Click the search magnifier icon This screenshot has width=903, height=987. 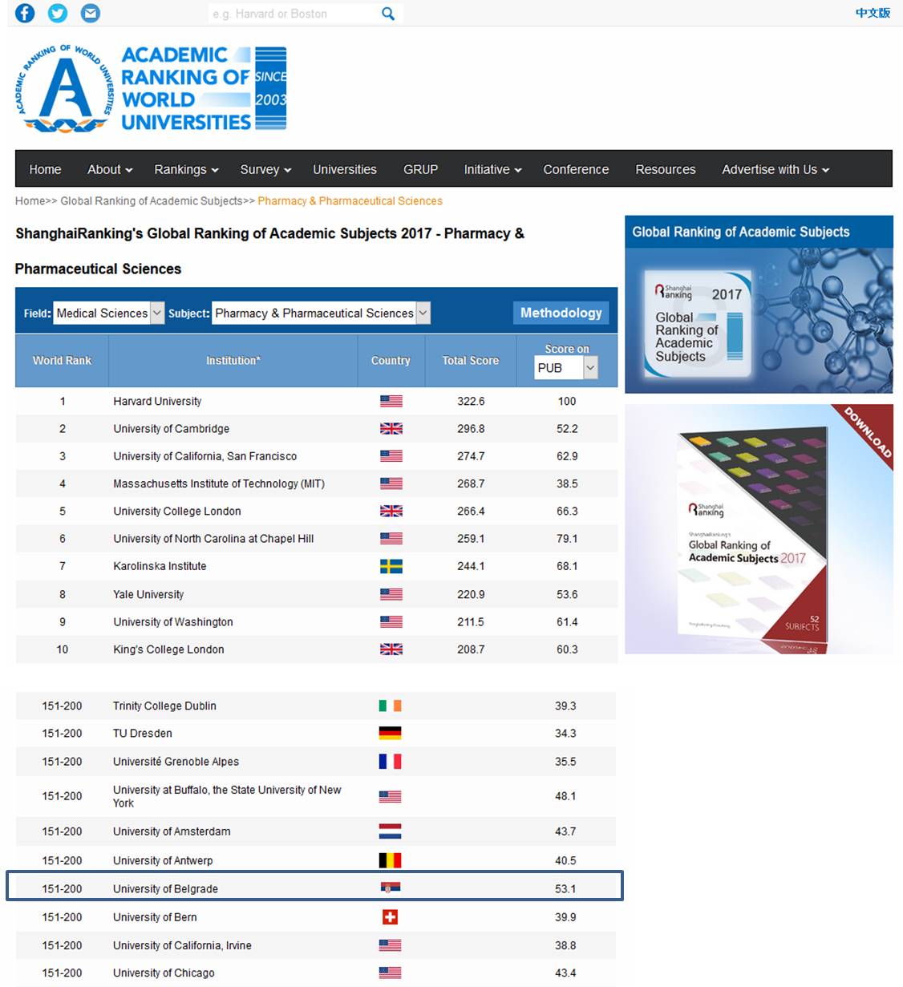pos(388,14)
